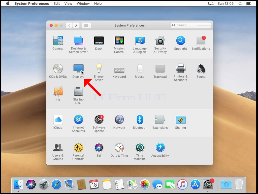
Task: Open Finder from the Dock
Action: (18, 184)
